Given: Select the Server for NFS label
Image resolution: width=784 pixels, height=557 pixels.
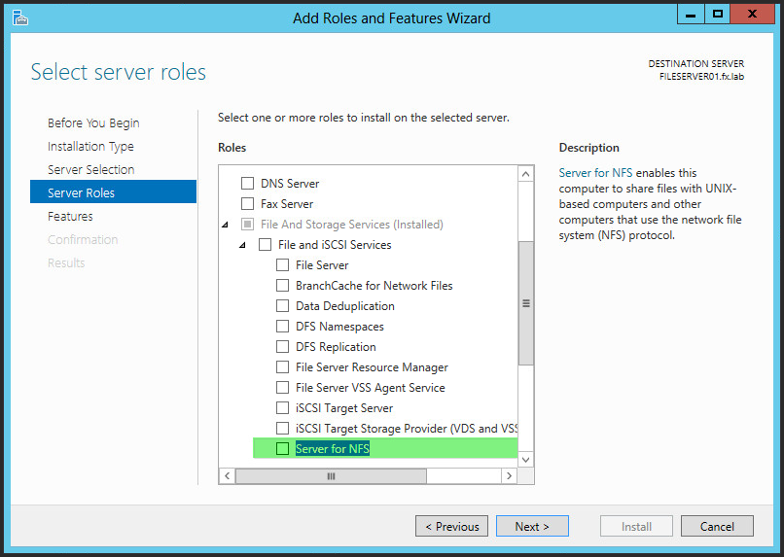Looking at the screenshot, I should pos(333,448).
